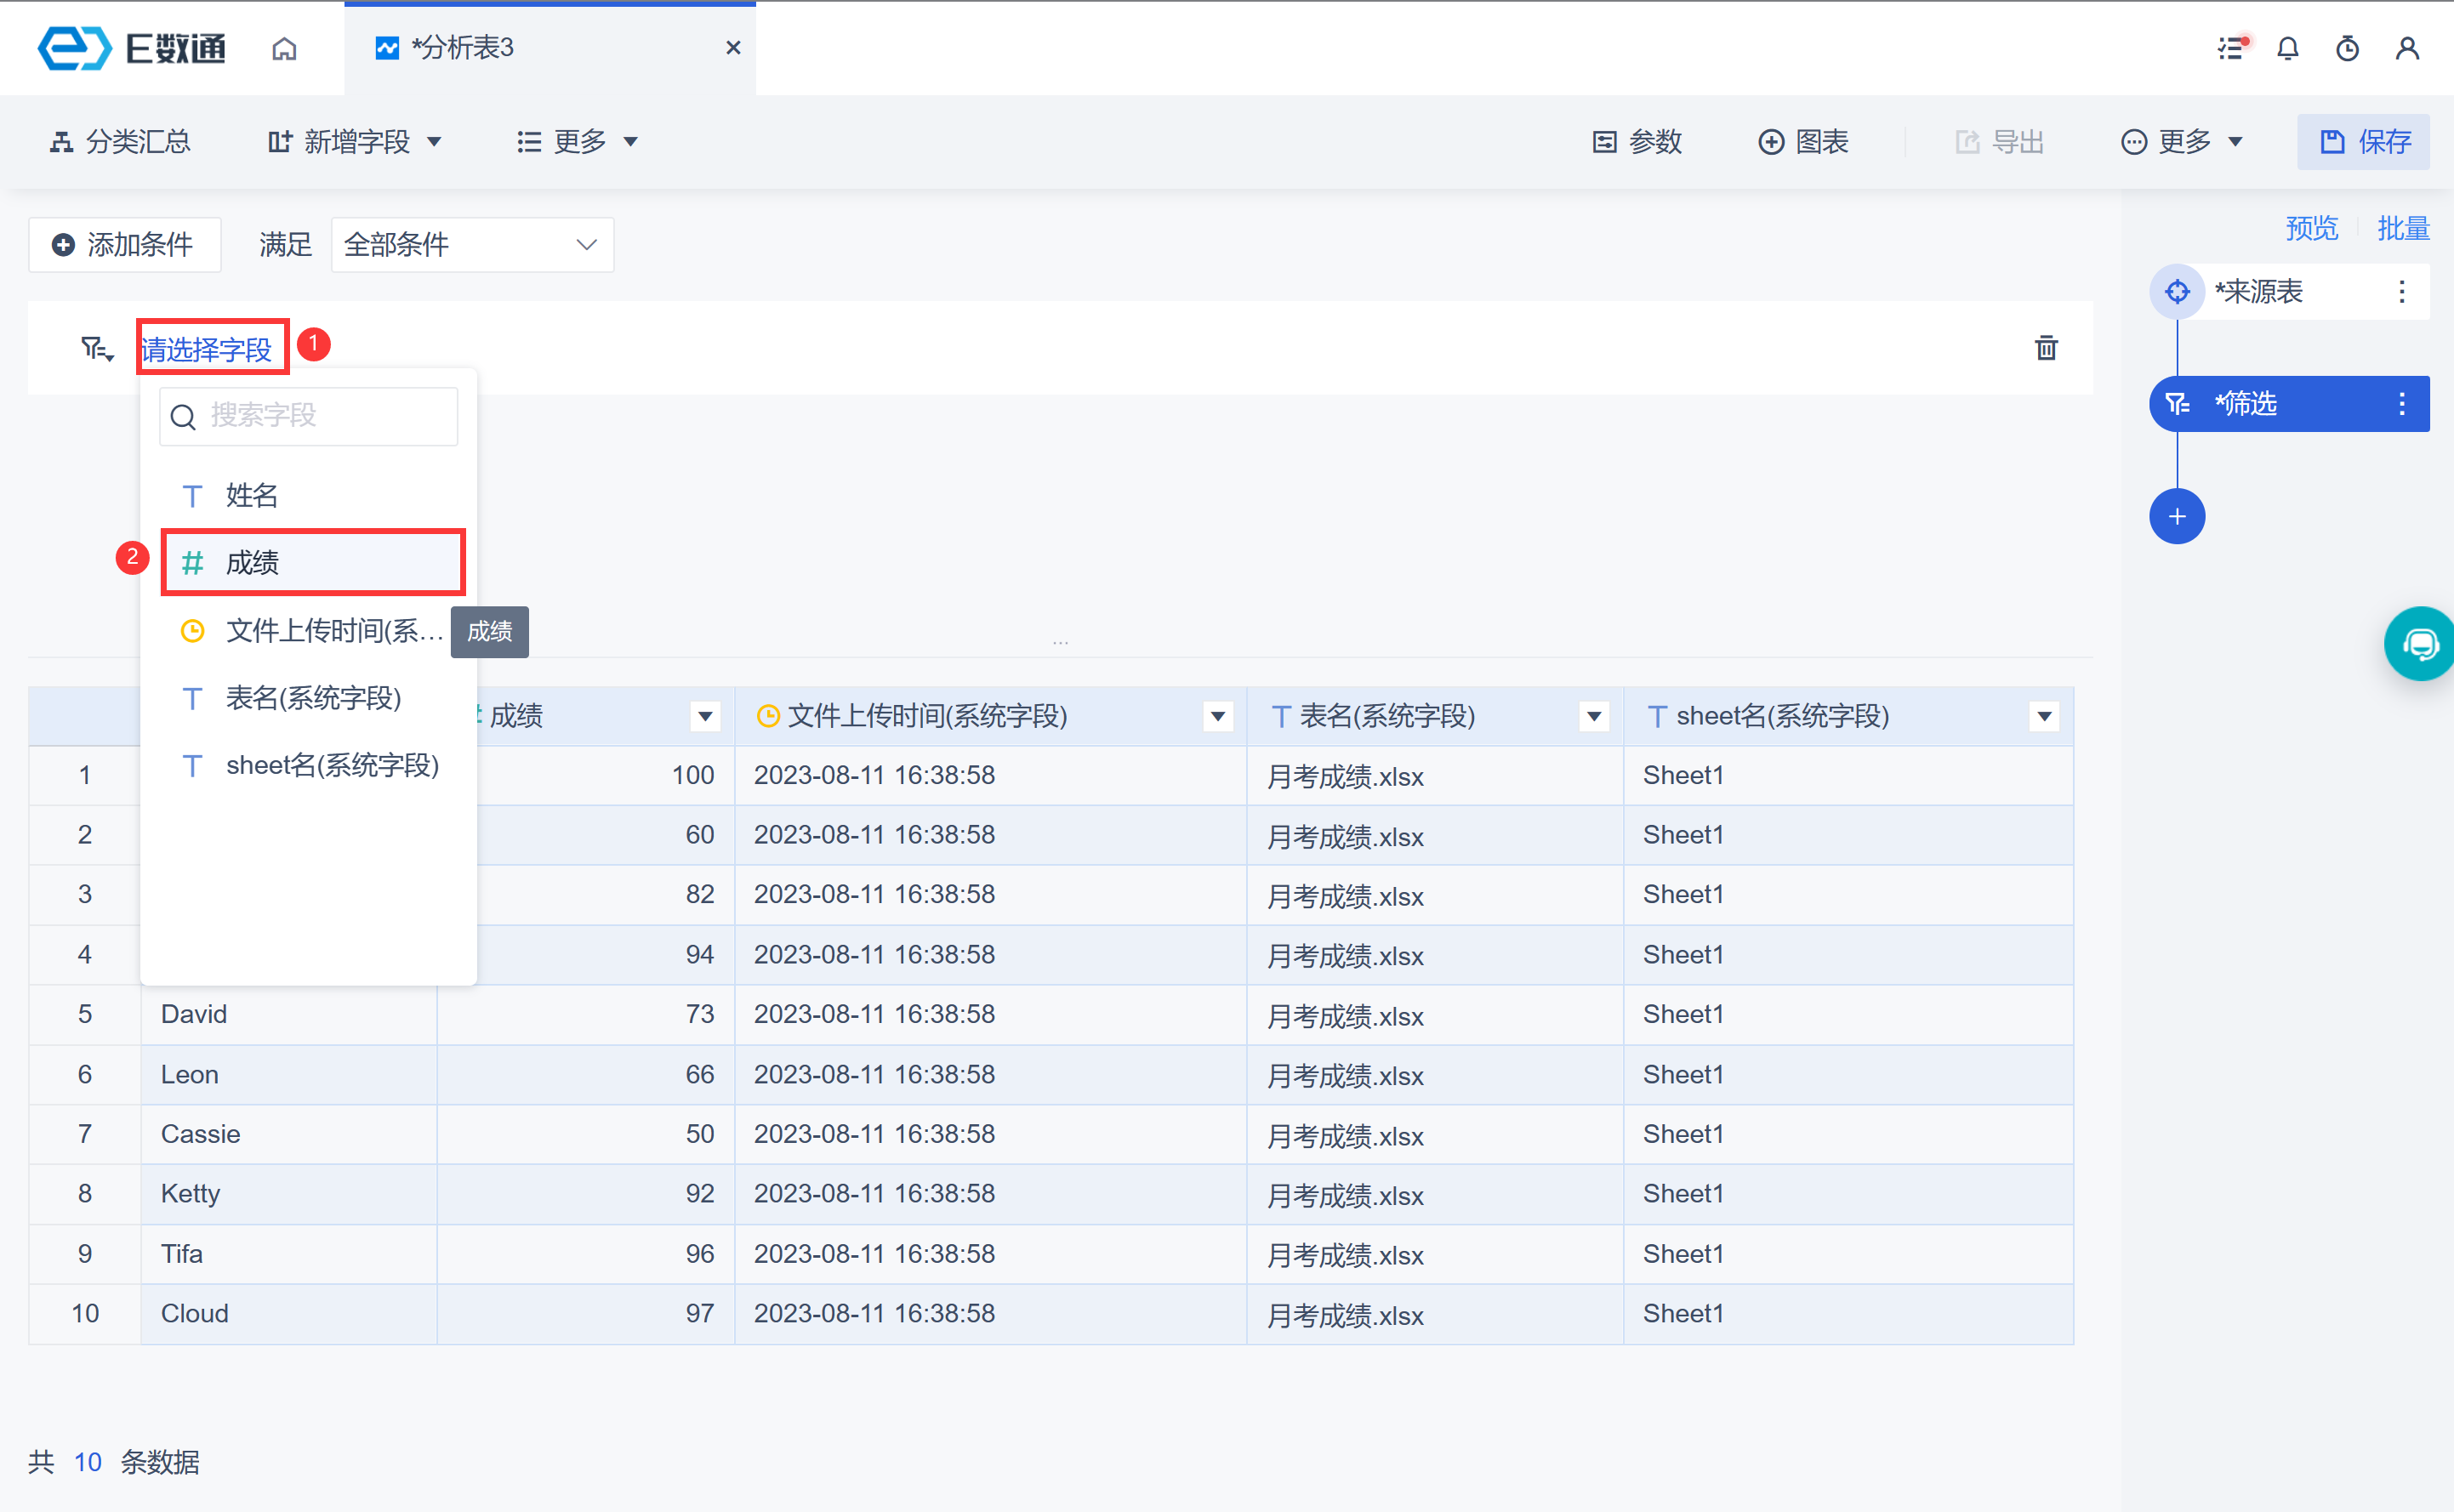Delete filter condition with trash icon

2046,348
